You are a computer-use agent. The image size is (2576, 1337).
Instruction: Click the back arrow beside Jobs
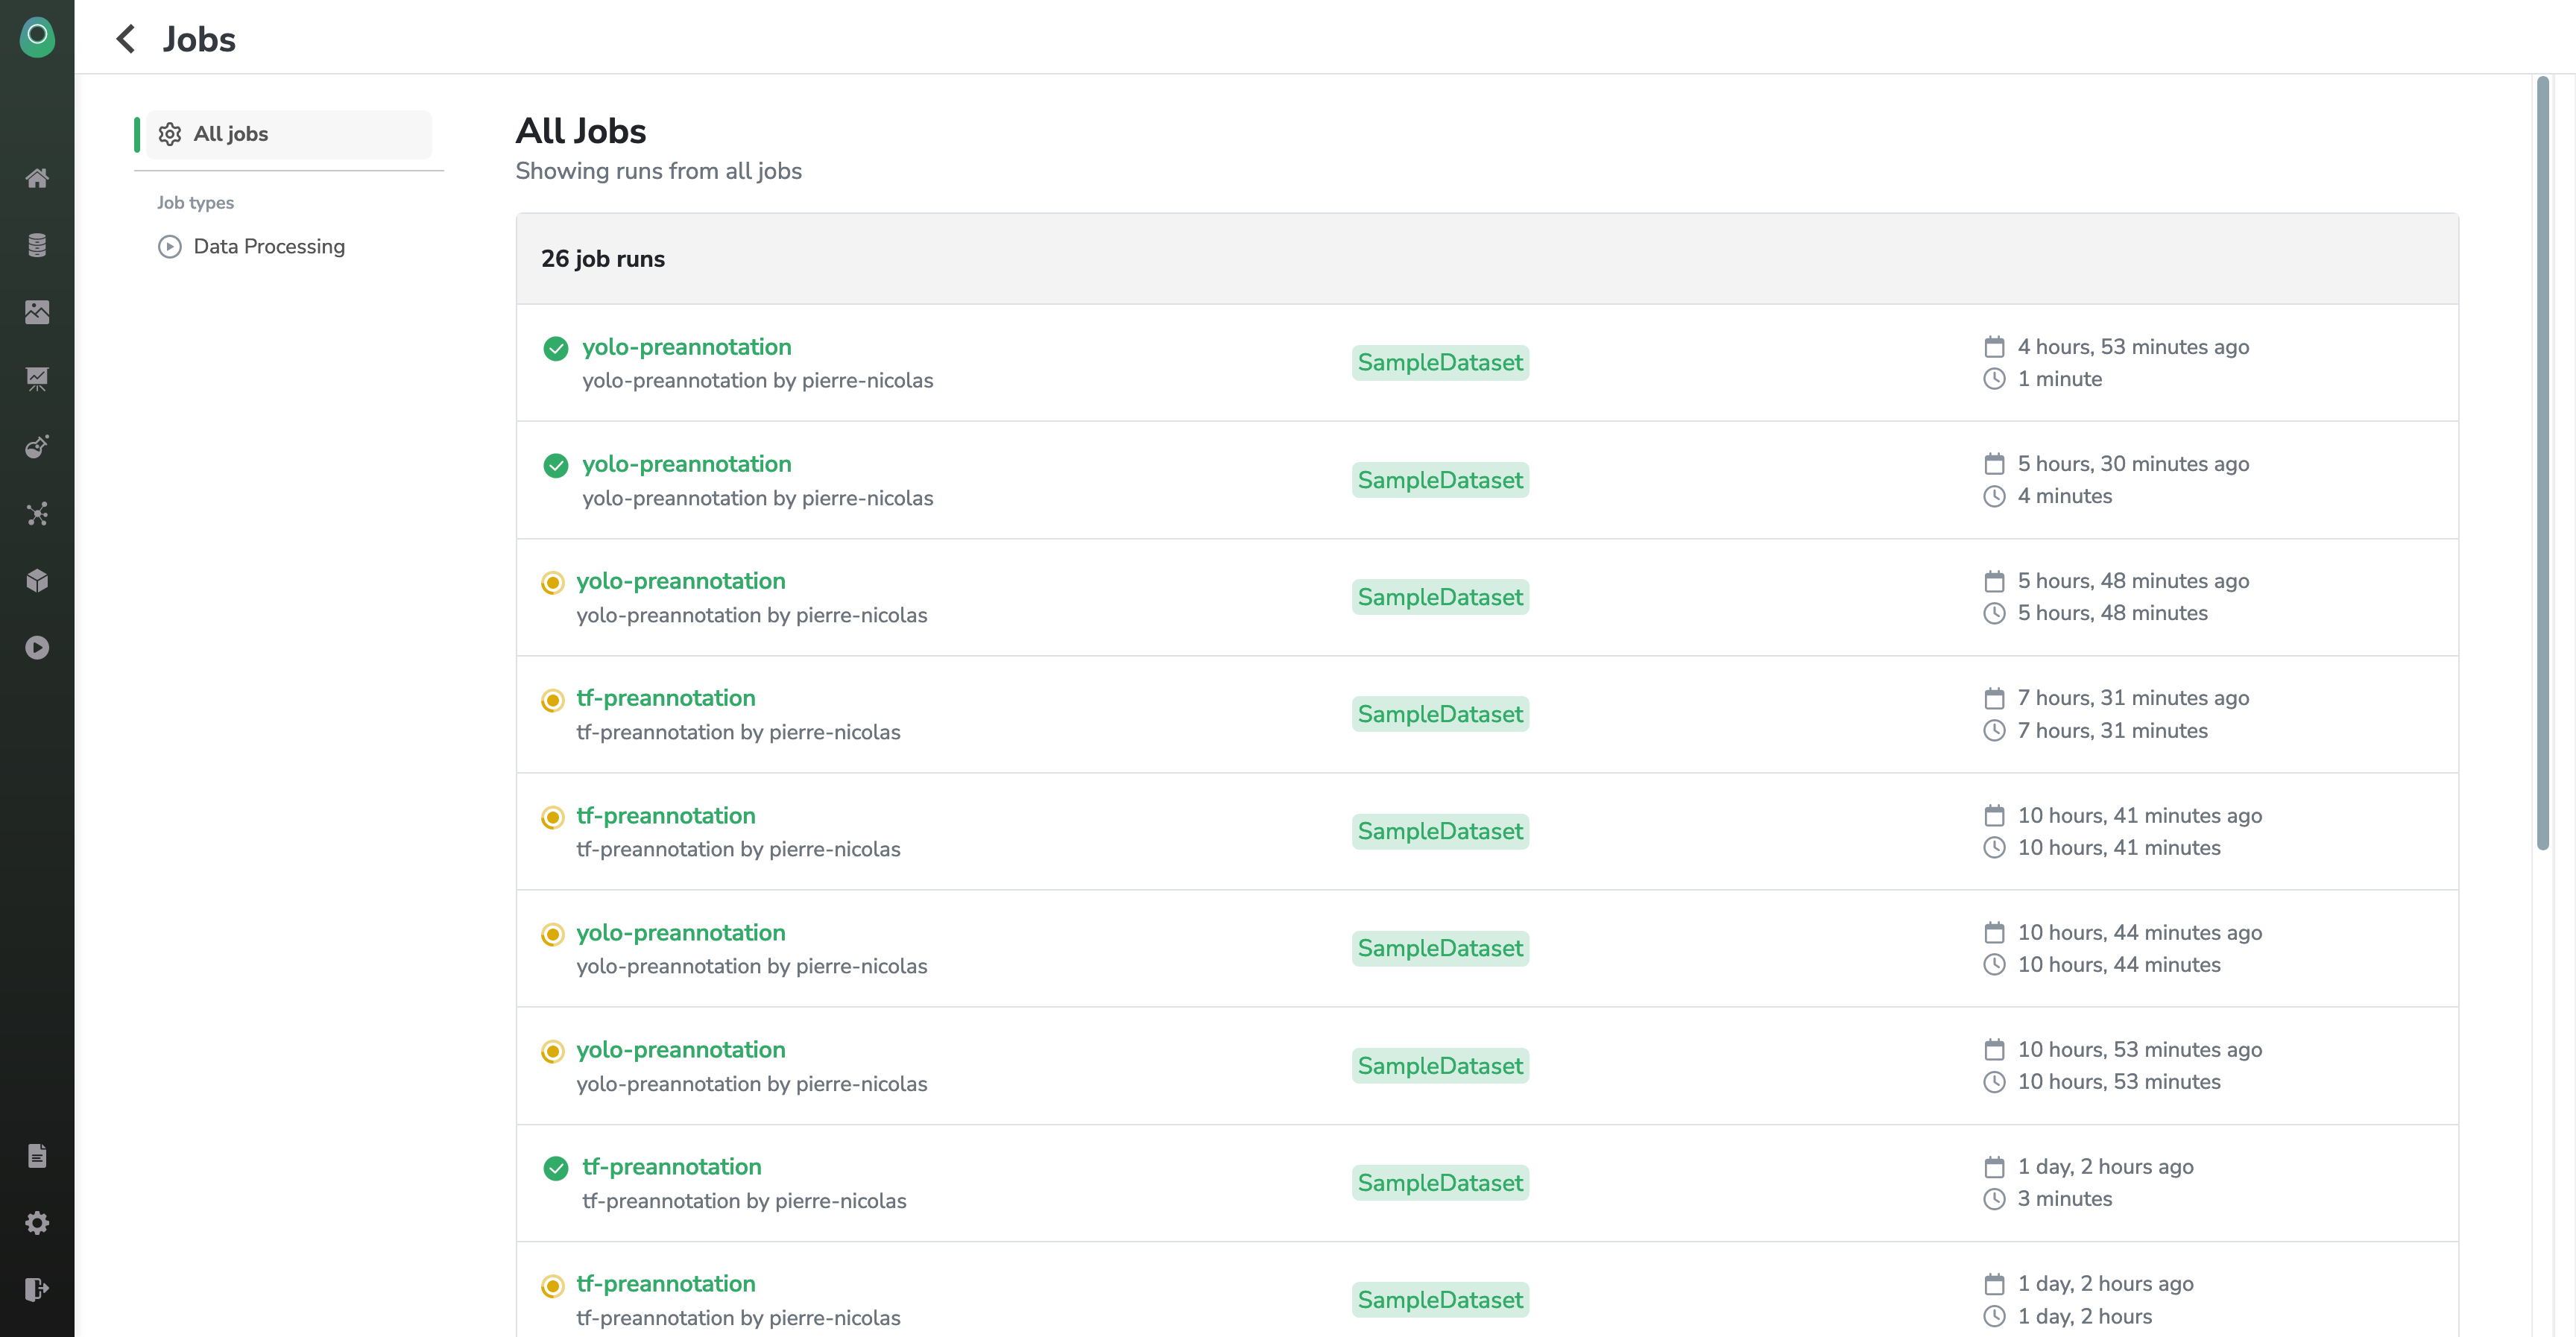pyautogui.click(x=126, y=39)
